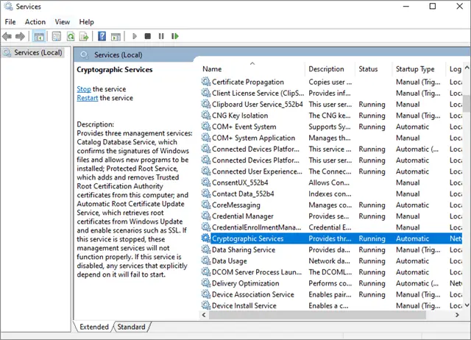Image resolution: width=471 pixels, height=340 pixels.
Task: Select Contact Data_552b4 service
Action: 332,194
